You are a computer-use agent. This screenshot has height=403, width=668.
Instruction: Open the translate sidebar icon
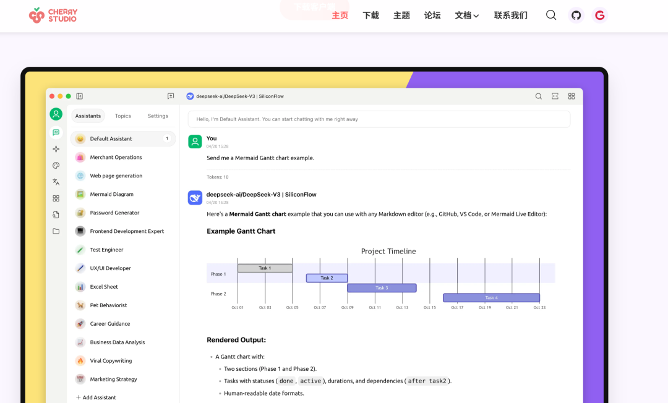(56, 182)
